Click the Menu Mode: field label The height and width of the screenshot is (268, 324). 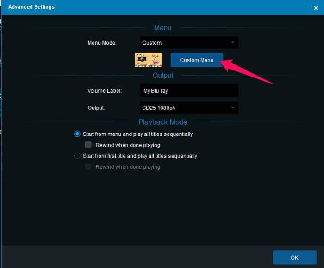click(x=102, y=43)
